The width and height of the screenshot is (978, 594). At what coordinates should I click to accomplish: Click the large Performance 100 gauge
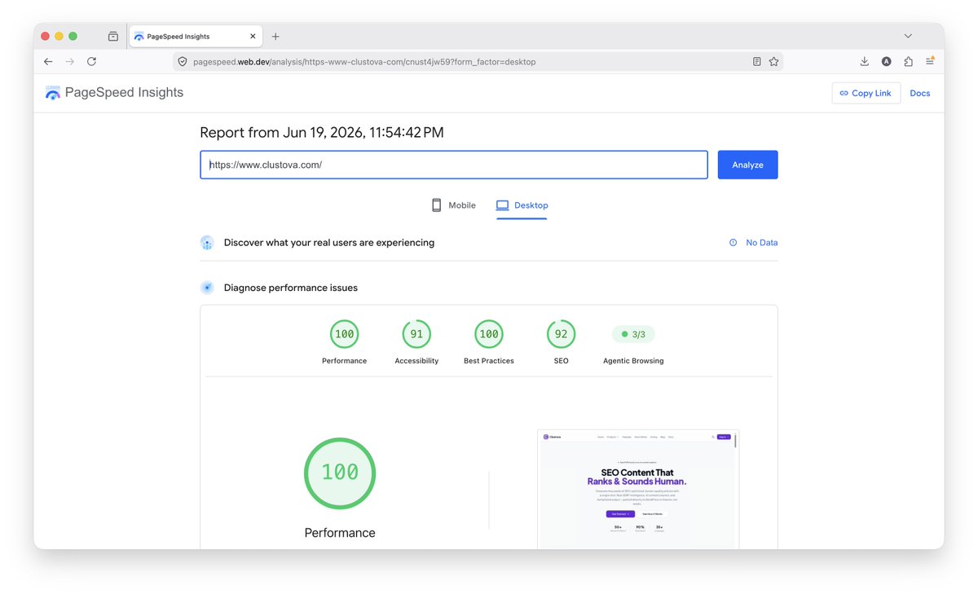point(340,473)
